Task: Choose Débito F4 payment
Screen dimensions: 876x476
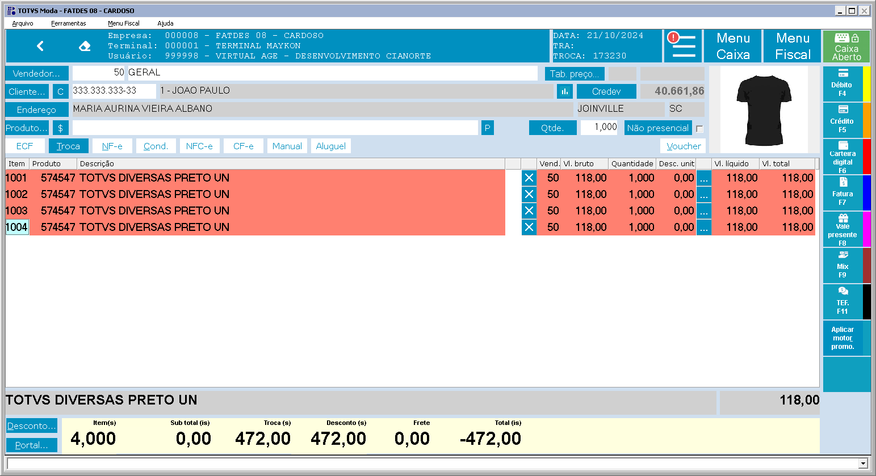Action: coord(843,84)
